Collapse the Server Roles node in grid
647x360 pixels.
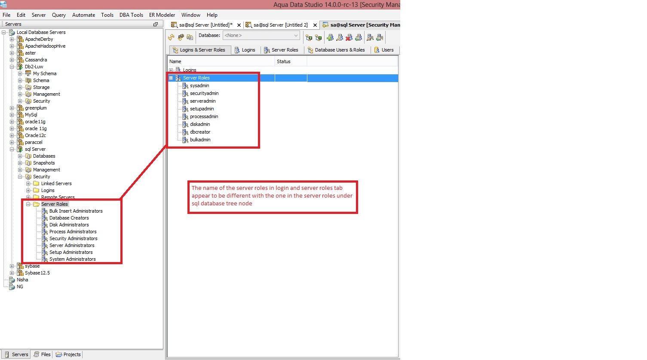click(171, 78)
